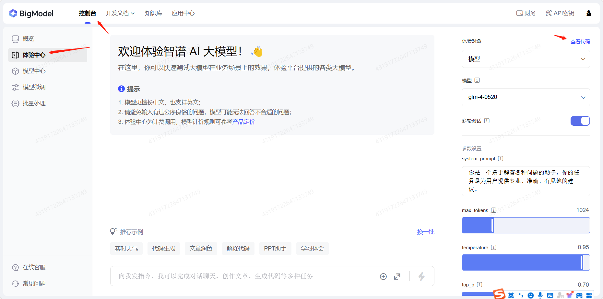This screenshot has height=299, width=603.
Task: Click the info icon beside top_p
Action: coord(479,284)
